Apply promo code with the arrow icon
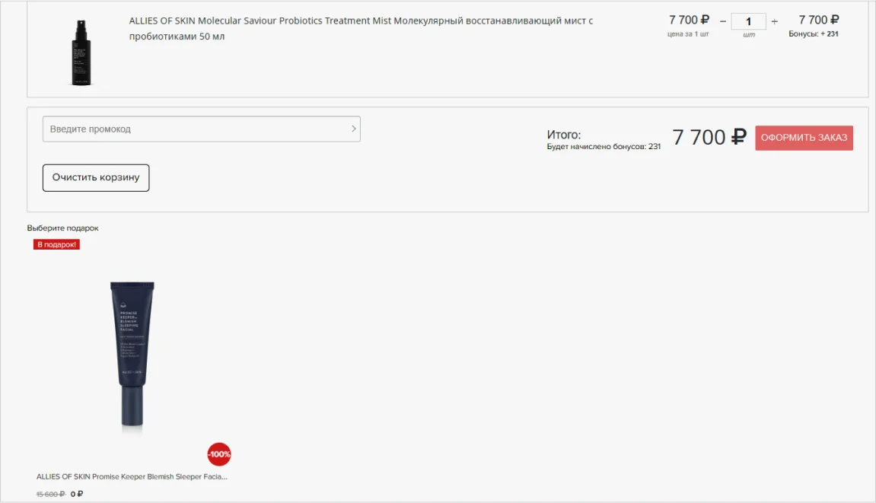Image resolution: width=876 pixels, height=503 pixels. (353, 129)
